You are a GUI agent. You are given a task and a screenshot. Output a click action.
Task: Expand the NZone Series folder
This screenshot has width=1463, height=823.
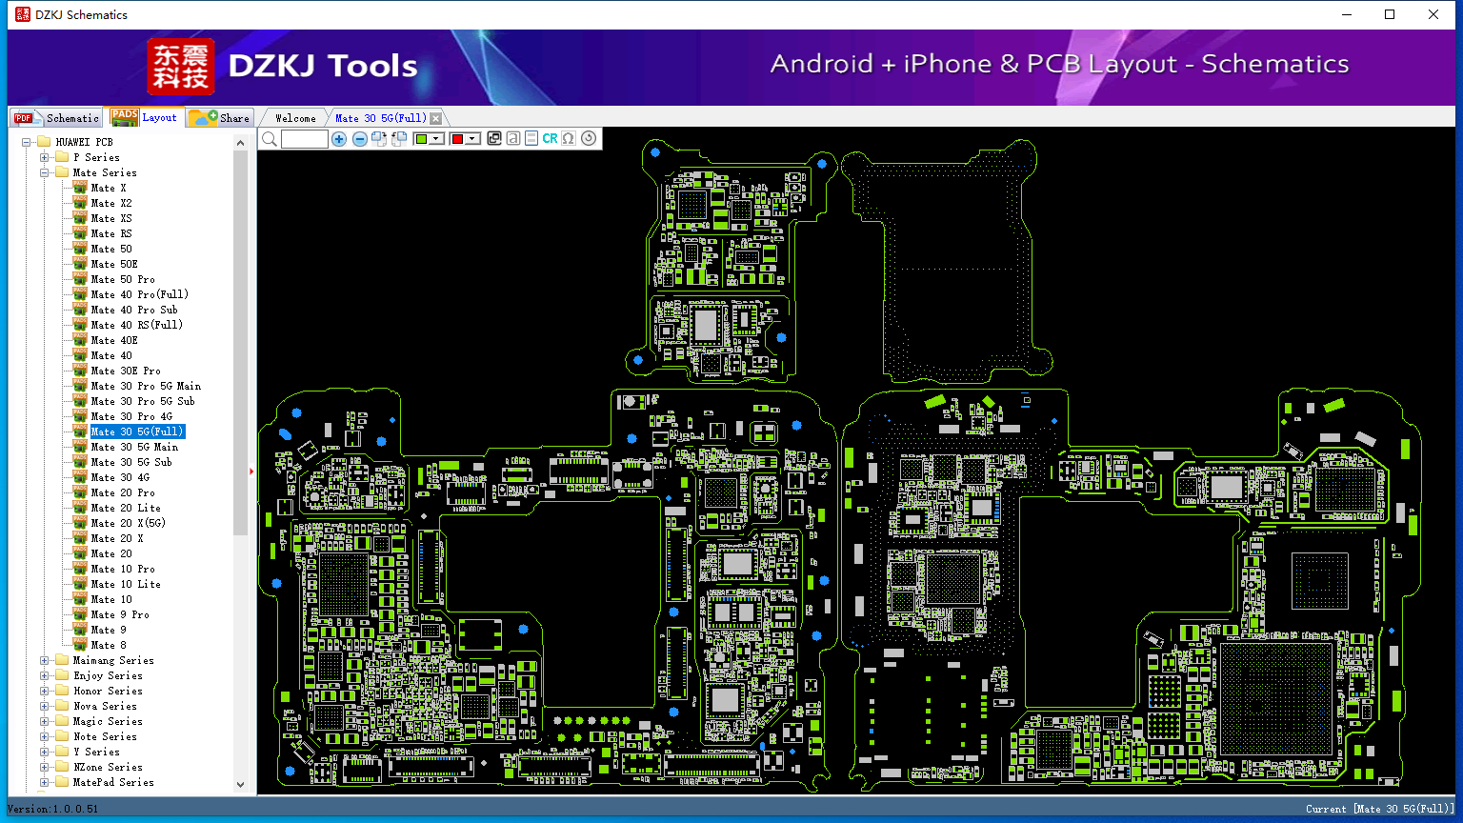click(x=45, y=767)
